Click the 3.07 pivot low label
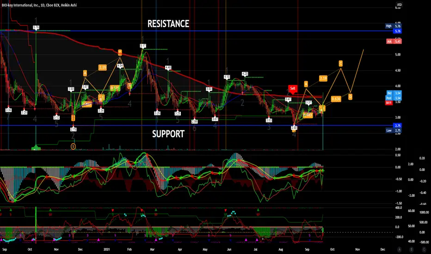Viewport: 431px width, 254px height. 215,119
